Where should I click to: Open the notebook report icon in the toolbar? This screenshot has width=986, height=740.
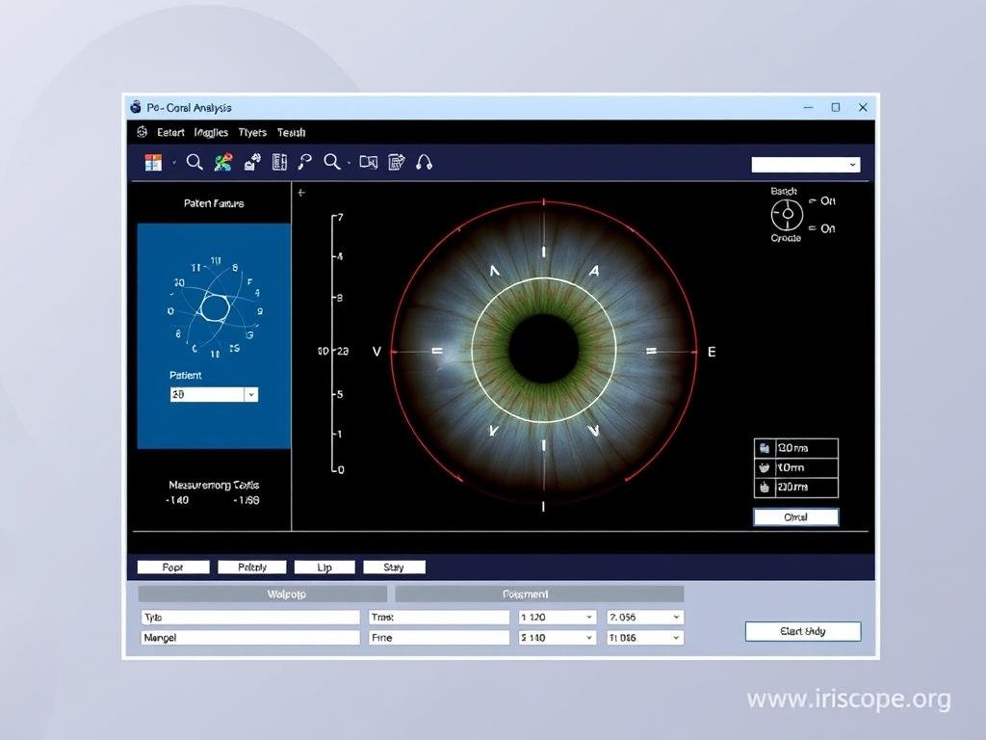[x=279, y=162]
